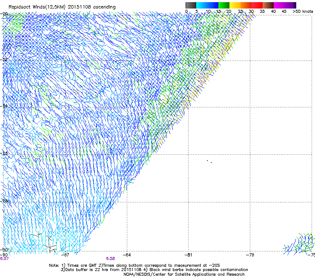Click the 'Data buffer is 22 hrs' note

tap(154, 270)
